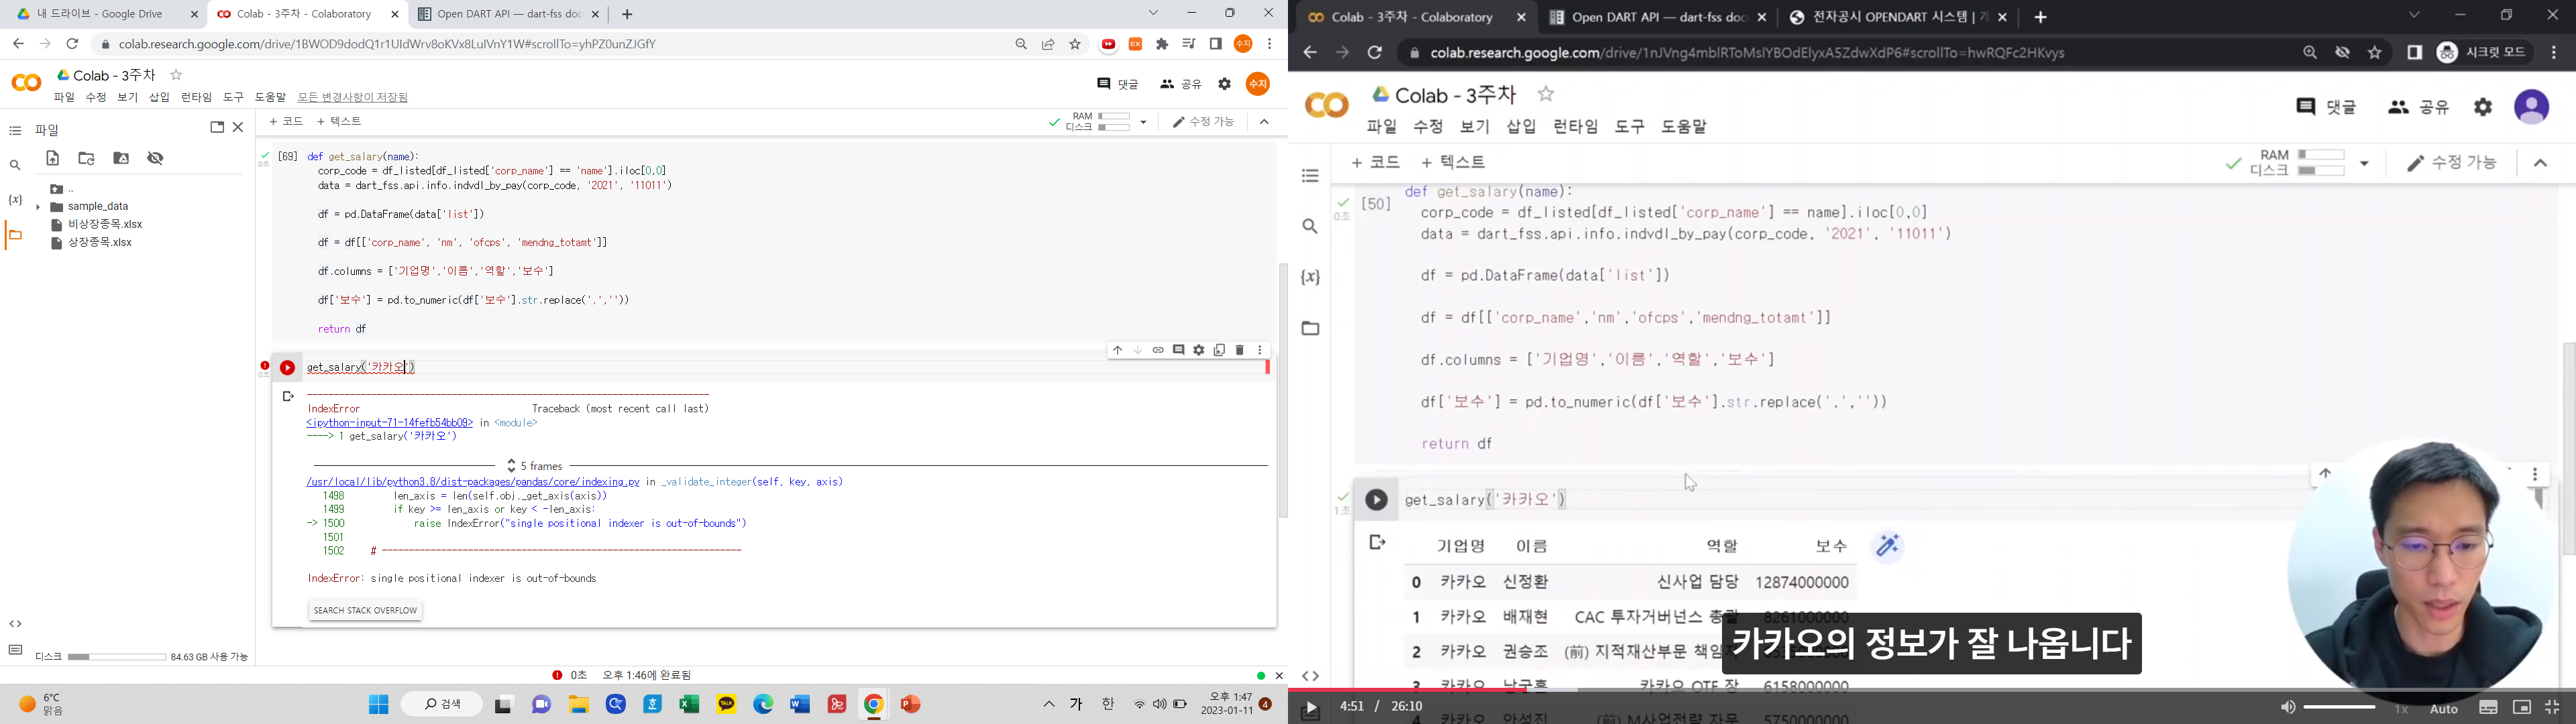
Task: Click the 공유 share button in the left window
Action: pos(1180,84)
